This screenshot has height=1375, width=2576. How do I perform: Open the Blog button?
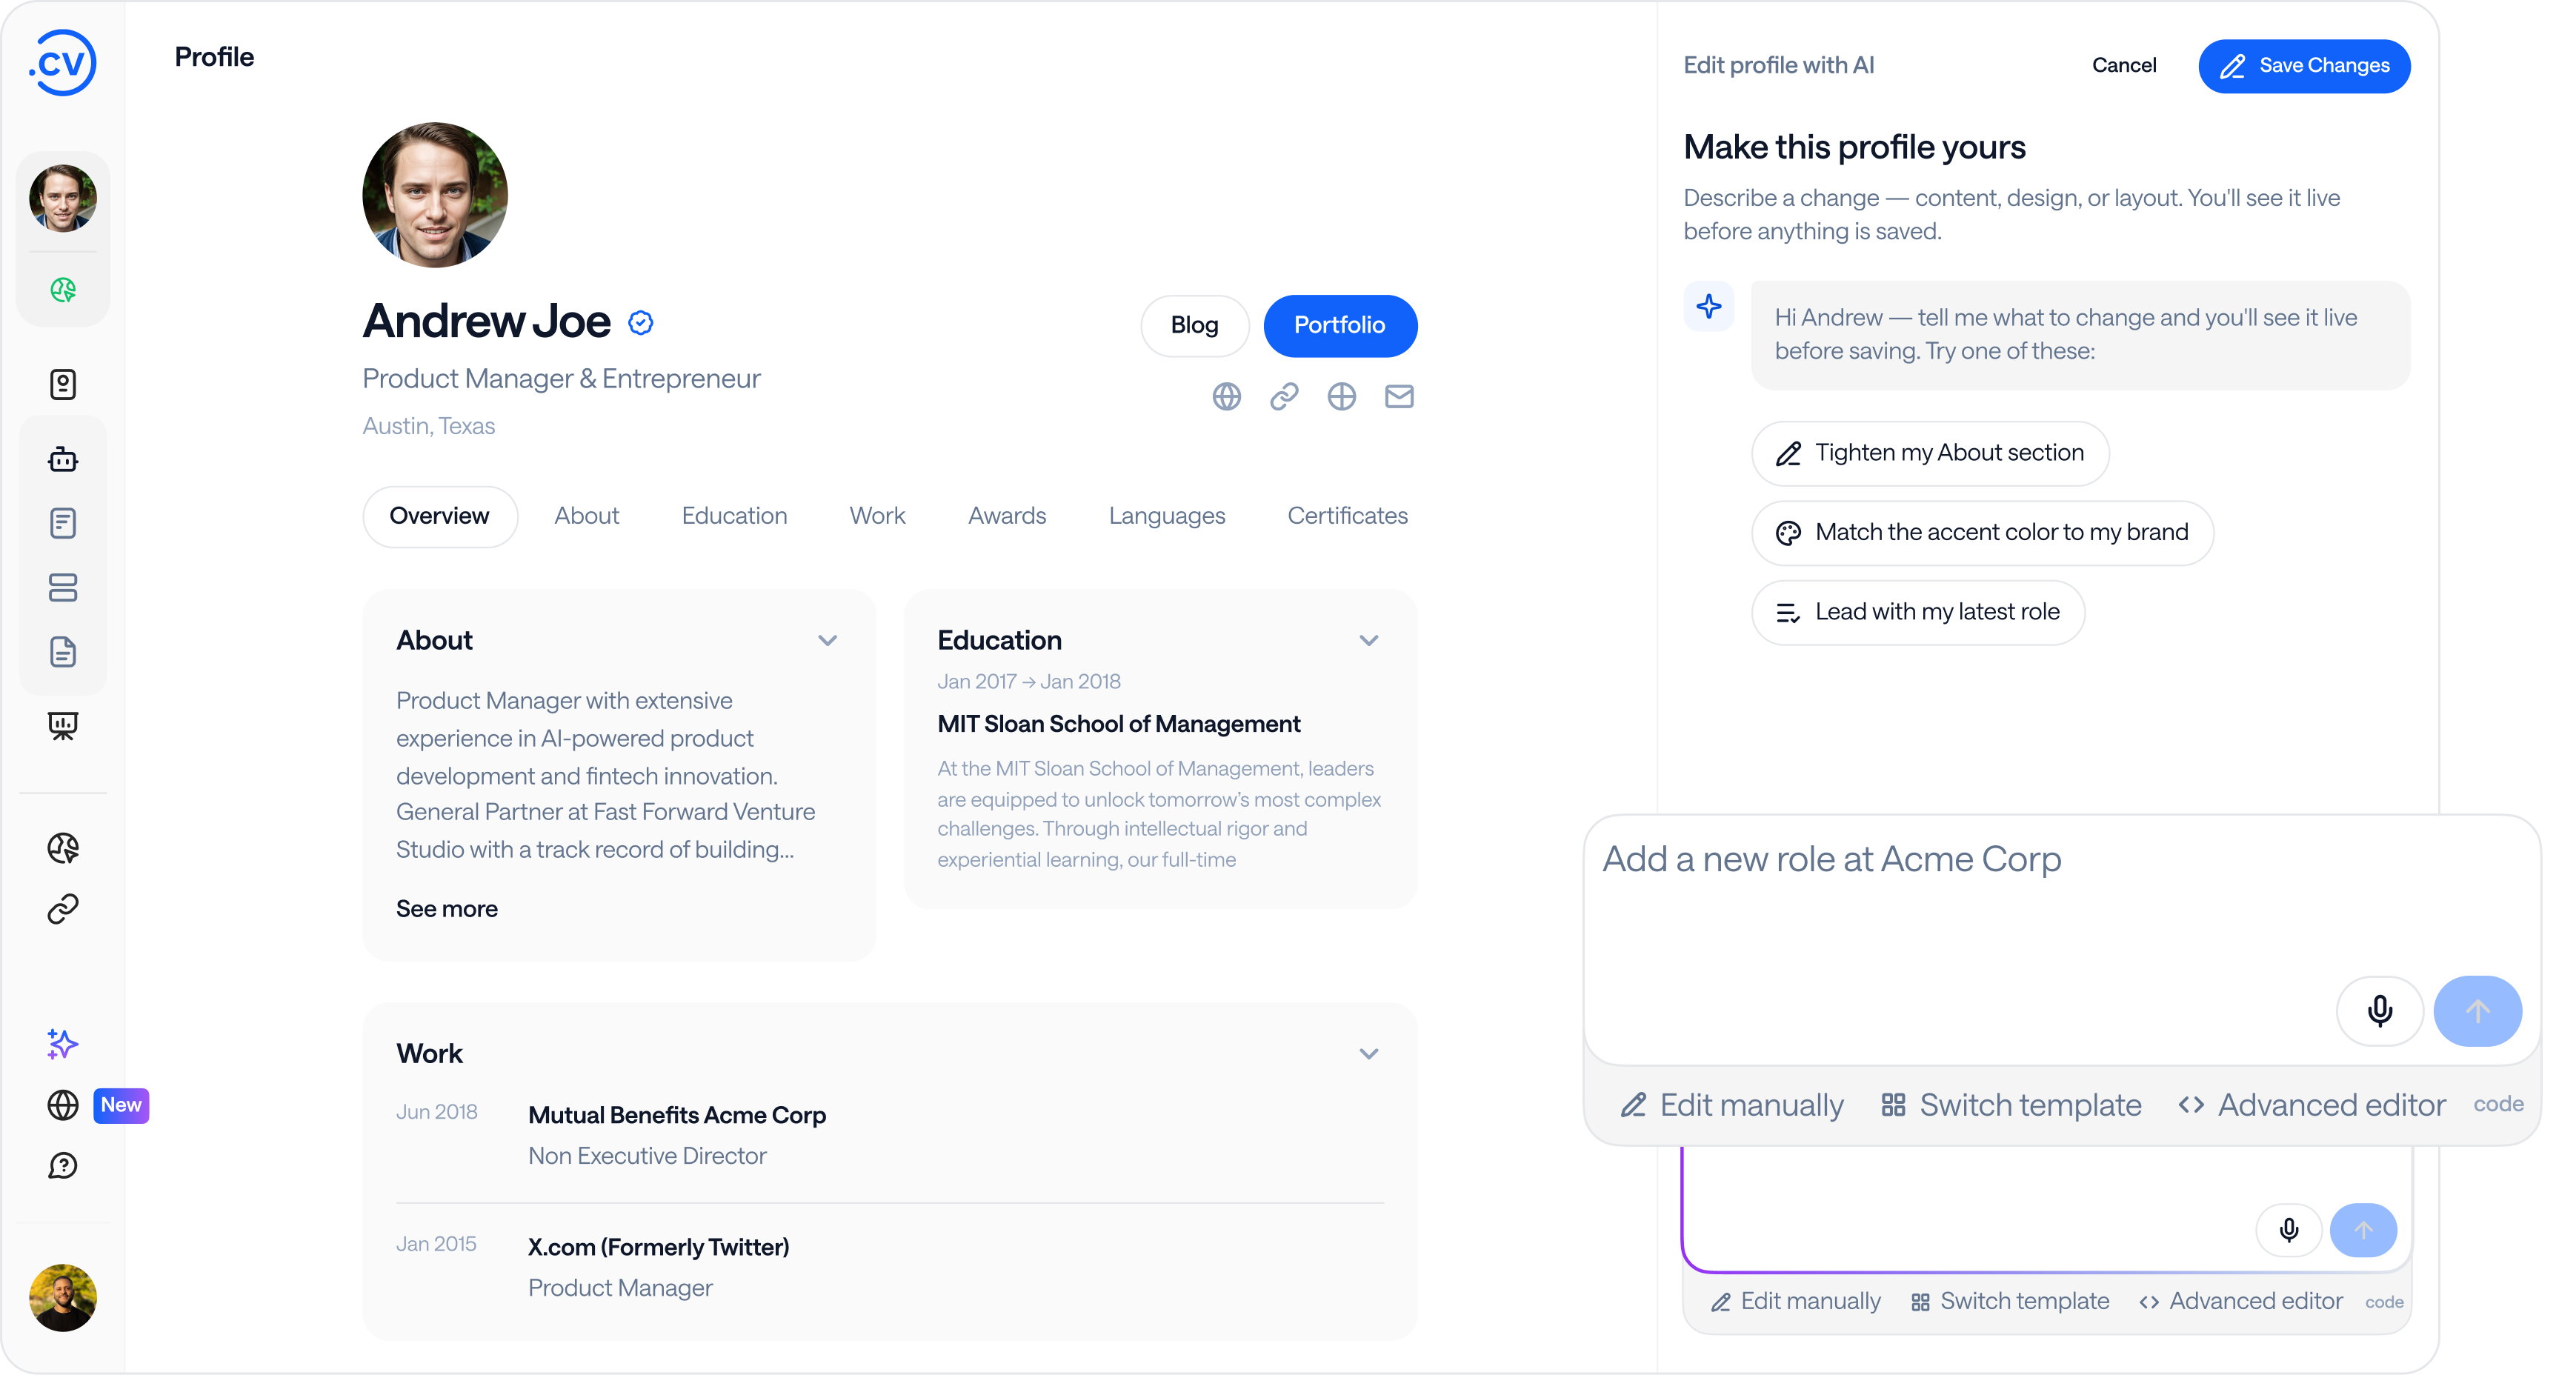(x=1194, y=325)
